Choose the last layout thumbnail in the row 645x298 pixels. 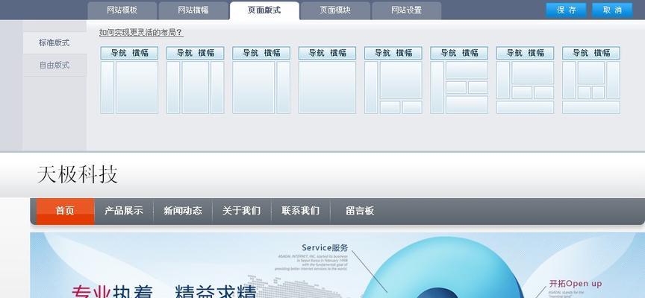click(x=591, y=80)
